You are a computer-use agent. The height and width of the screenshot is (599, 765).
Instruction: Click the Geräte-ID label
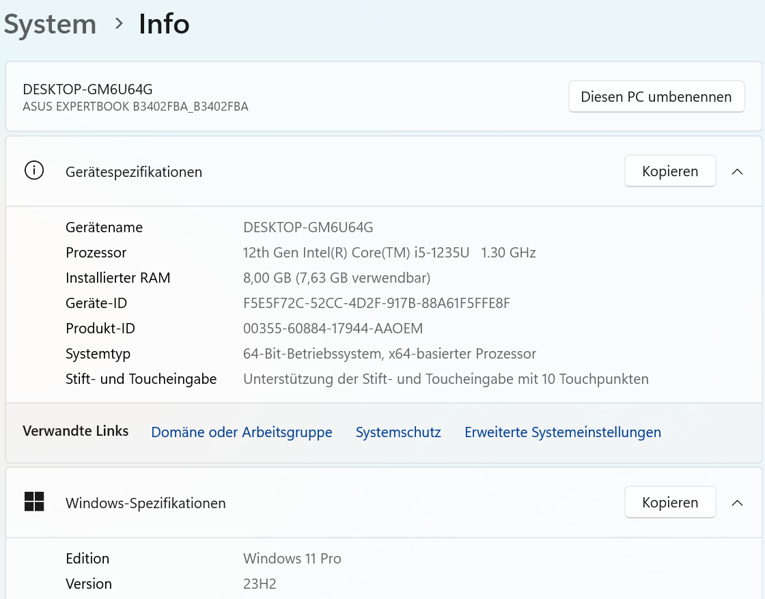point(96,303)
